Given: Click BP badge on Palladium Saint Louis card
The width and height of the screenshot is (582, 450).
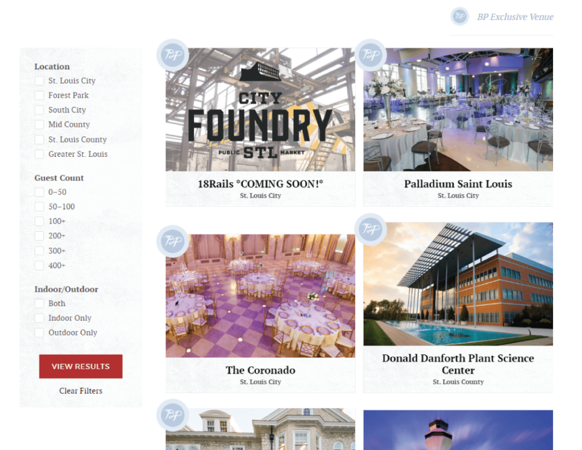Looking at the screenshot, I should [371, 55].
